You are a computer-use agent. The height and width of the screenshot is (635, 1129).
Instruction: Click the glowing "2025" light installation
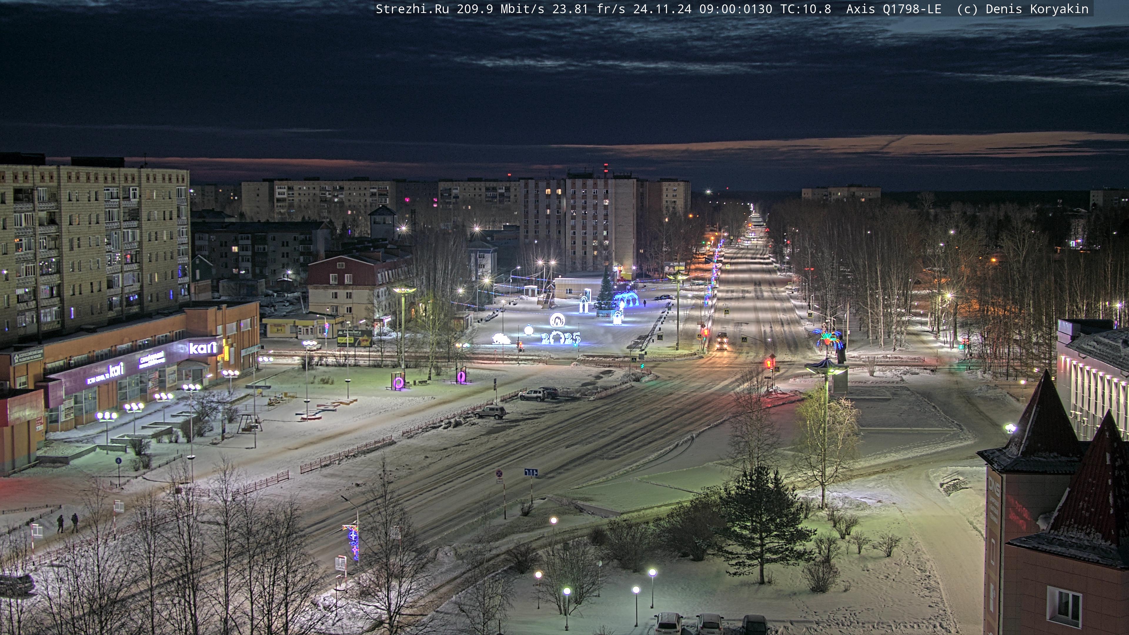pos(561,337)
